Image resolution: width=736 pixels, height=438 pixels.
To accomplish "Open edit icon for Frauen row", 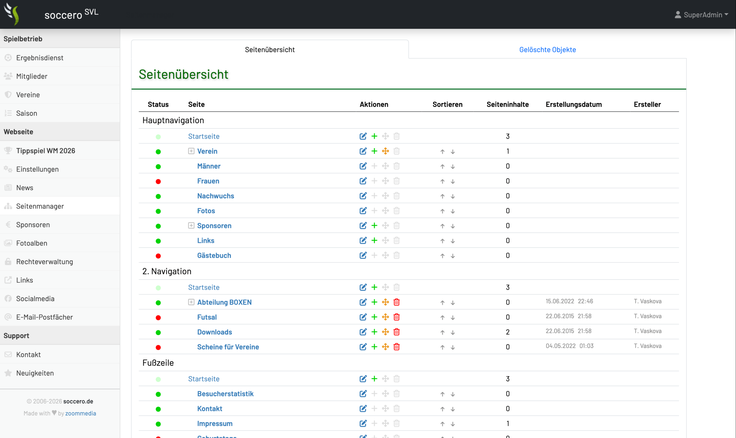I will point(363,181).
